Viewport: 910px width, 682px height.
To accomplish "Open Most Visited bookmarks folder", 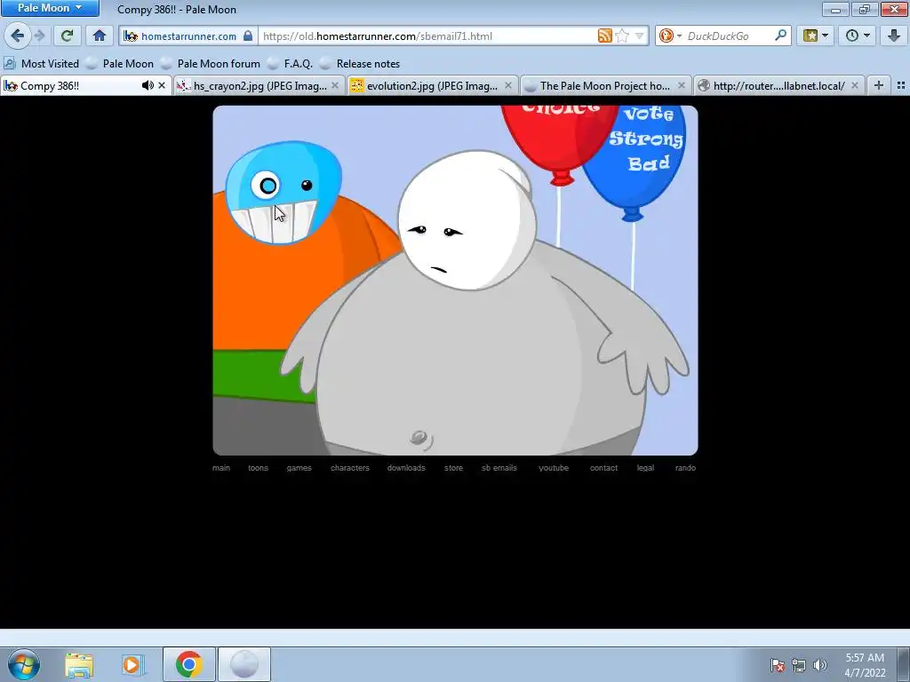I will click(41, 64).
